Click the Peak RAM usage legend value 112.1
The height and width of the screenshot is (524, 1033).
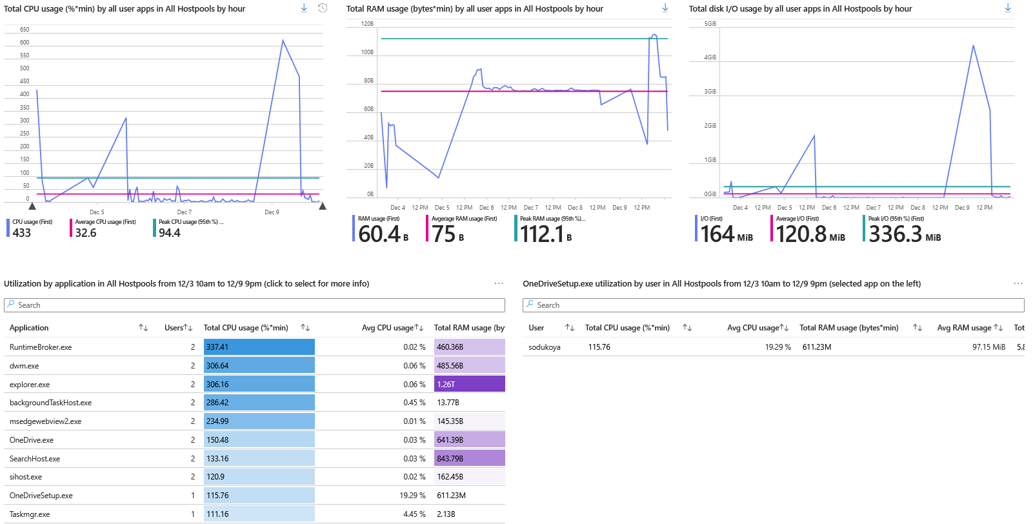(546, 234)
